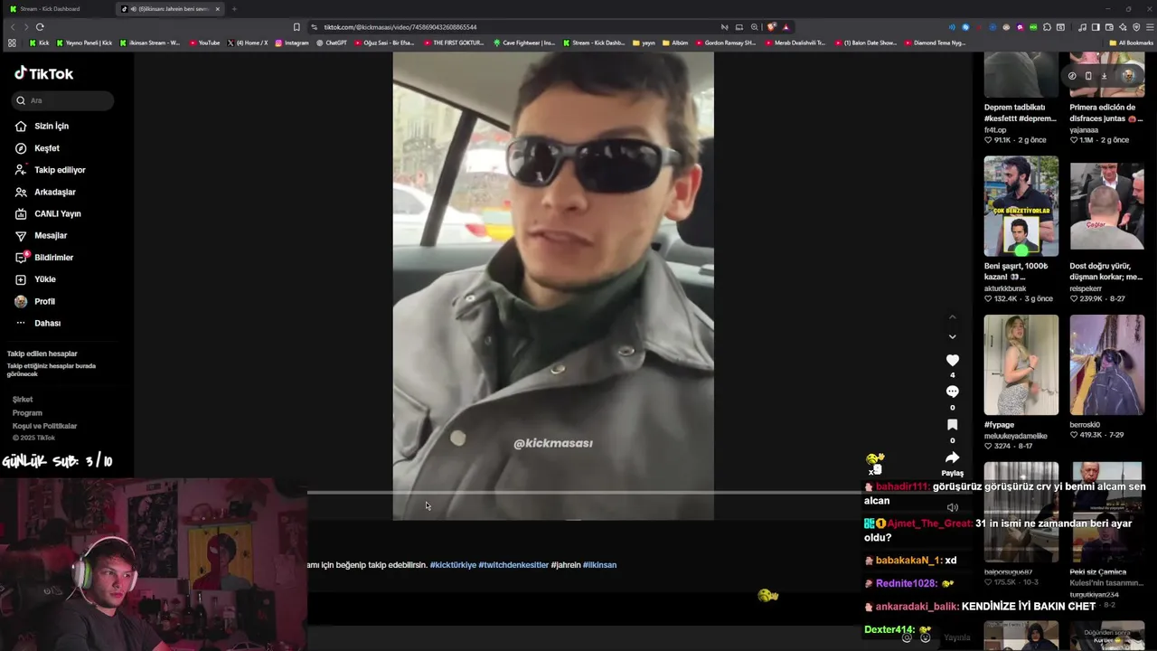This screenshot has width=1157, height=651.
Task: Open berroski0 video thumbnail
Action: 1106,365
